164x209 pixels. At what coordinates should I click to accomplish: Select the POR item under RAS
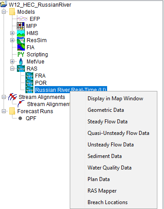[x=41, y=83]
